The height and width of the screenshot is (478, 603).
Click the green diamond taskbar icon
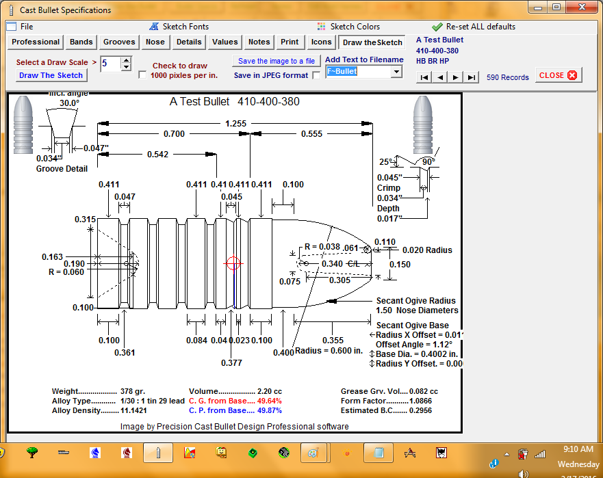pos(253,453)
